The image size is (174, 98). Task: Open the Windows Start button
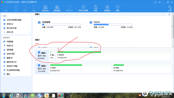4,95
